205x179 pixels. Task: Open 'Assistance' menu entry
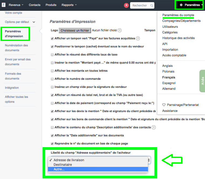[x=170, y=111]
